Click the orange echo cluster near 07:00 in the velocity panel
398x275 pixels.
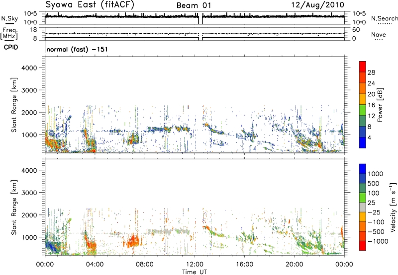(x=132, y=241)
